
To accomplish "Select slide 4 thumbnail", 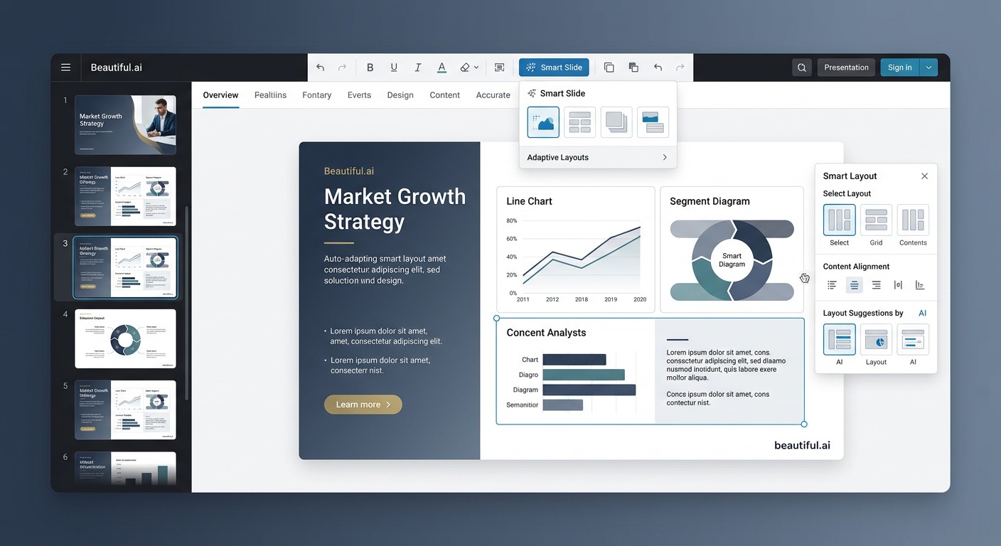I will (125, 338).
